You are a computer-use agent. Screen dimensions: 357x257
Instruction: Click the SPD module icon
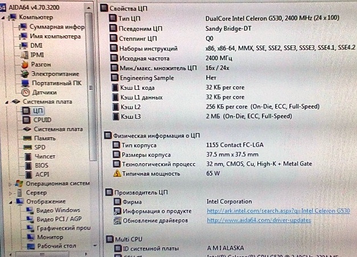click(28, 147)
